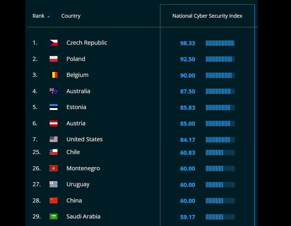
Task: Click the Czech Republic flag icon
Action: tap(53, 43)
